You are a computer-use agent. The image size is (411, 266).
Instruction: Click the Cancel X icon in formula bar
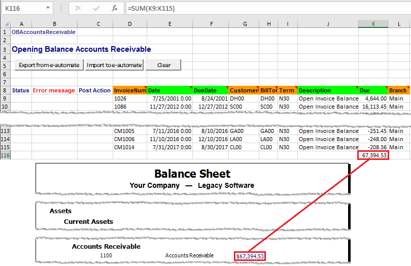coord(78,8)
